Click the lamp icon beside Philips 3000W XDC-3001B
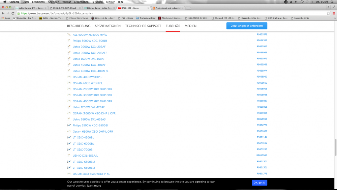This screenshot has height=190, width=337. point(69,40)
